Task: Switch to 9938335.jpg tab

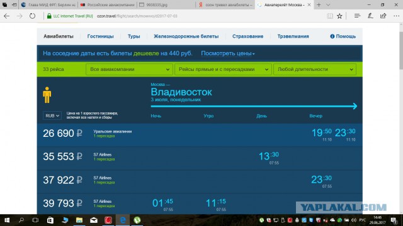Action: [x=166, y=4]
